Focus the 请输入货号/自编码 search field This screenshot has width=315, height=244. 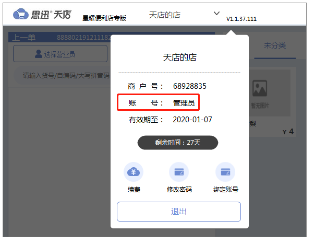tap(63, 76)
